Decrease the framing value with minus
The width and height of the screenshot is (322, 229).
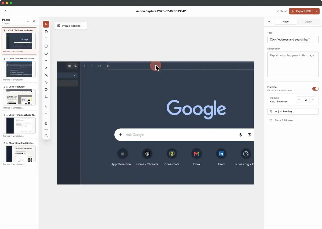[x=299, y=100]
